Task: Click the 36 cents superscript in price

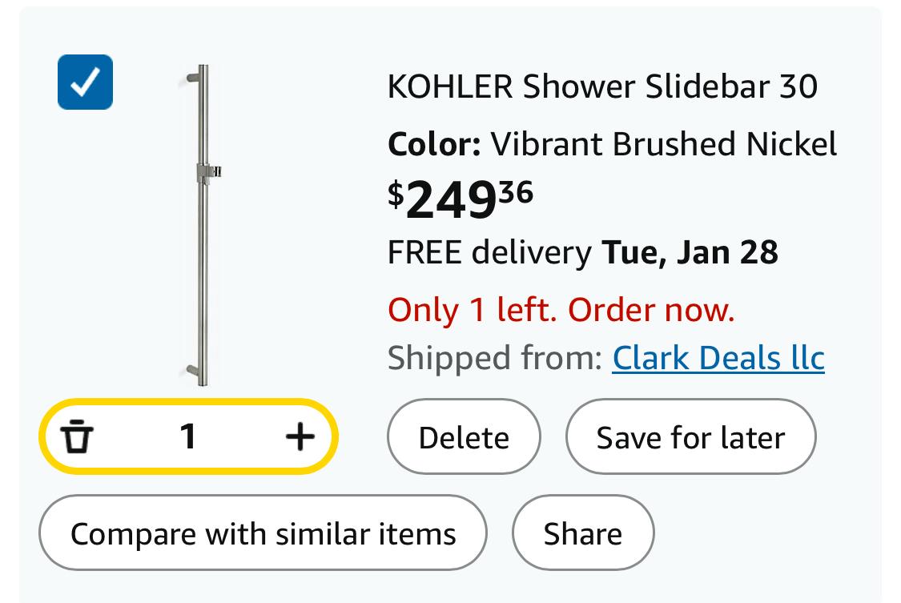Action: (516, 191)
